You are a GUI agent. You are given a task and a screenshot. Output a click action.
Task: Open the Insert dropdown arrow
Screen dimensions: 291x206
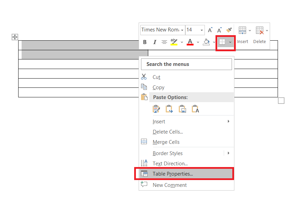[x=250, y=30]
